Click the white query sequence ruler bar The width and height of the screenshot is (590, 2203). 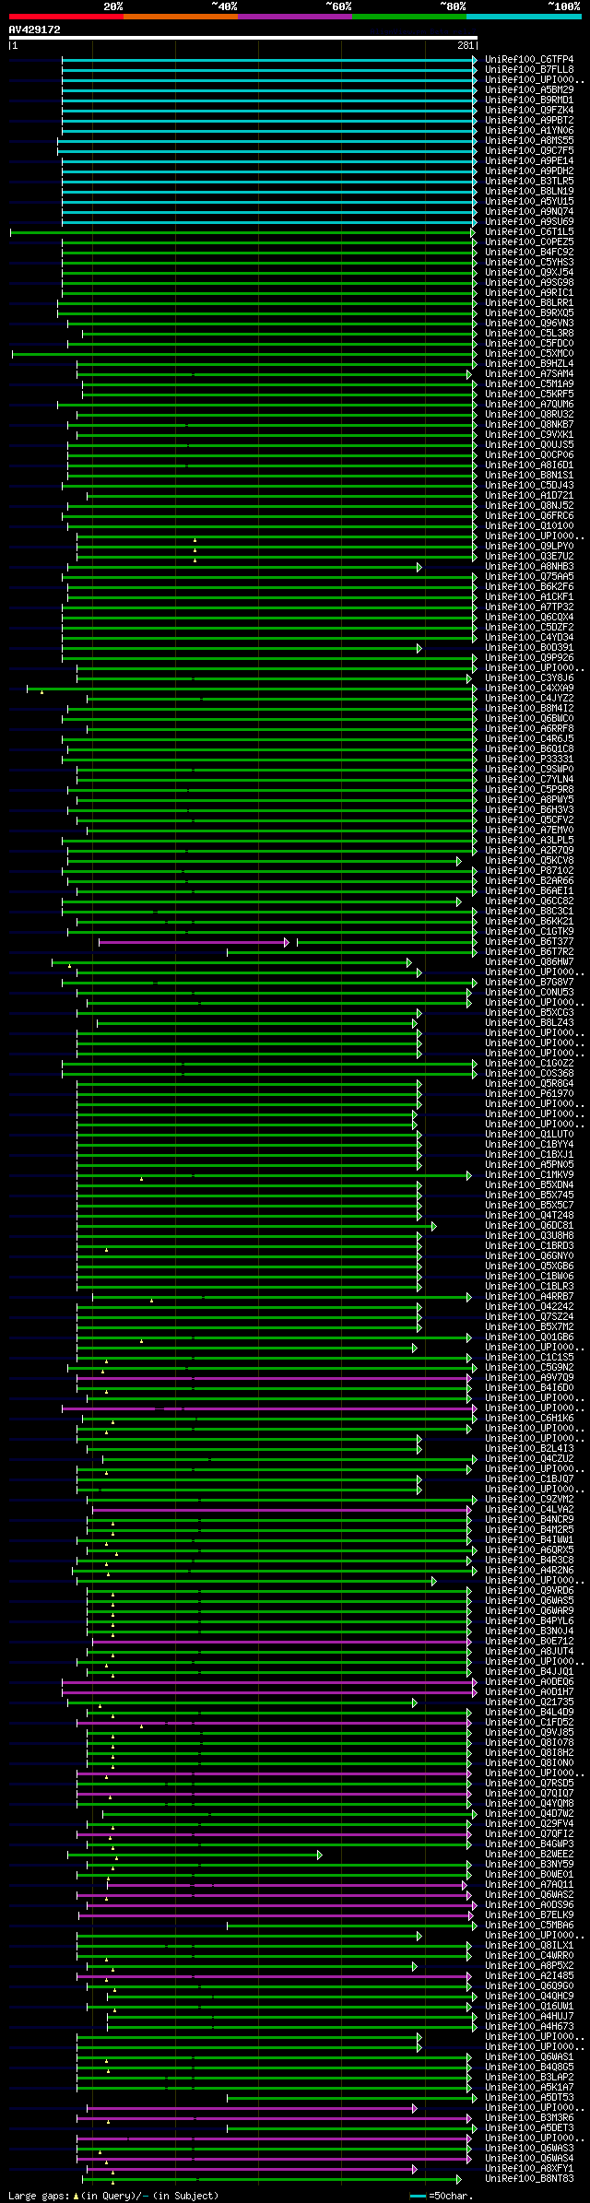tap(243, 38)
